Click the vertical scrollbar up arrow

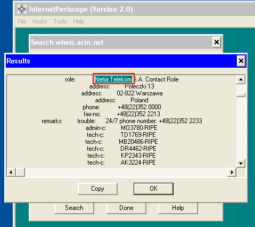point(241,79)
